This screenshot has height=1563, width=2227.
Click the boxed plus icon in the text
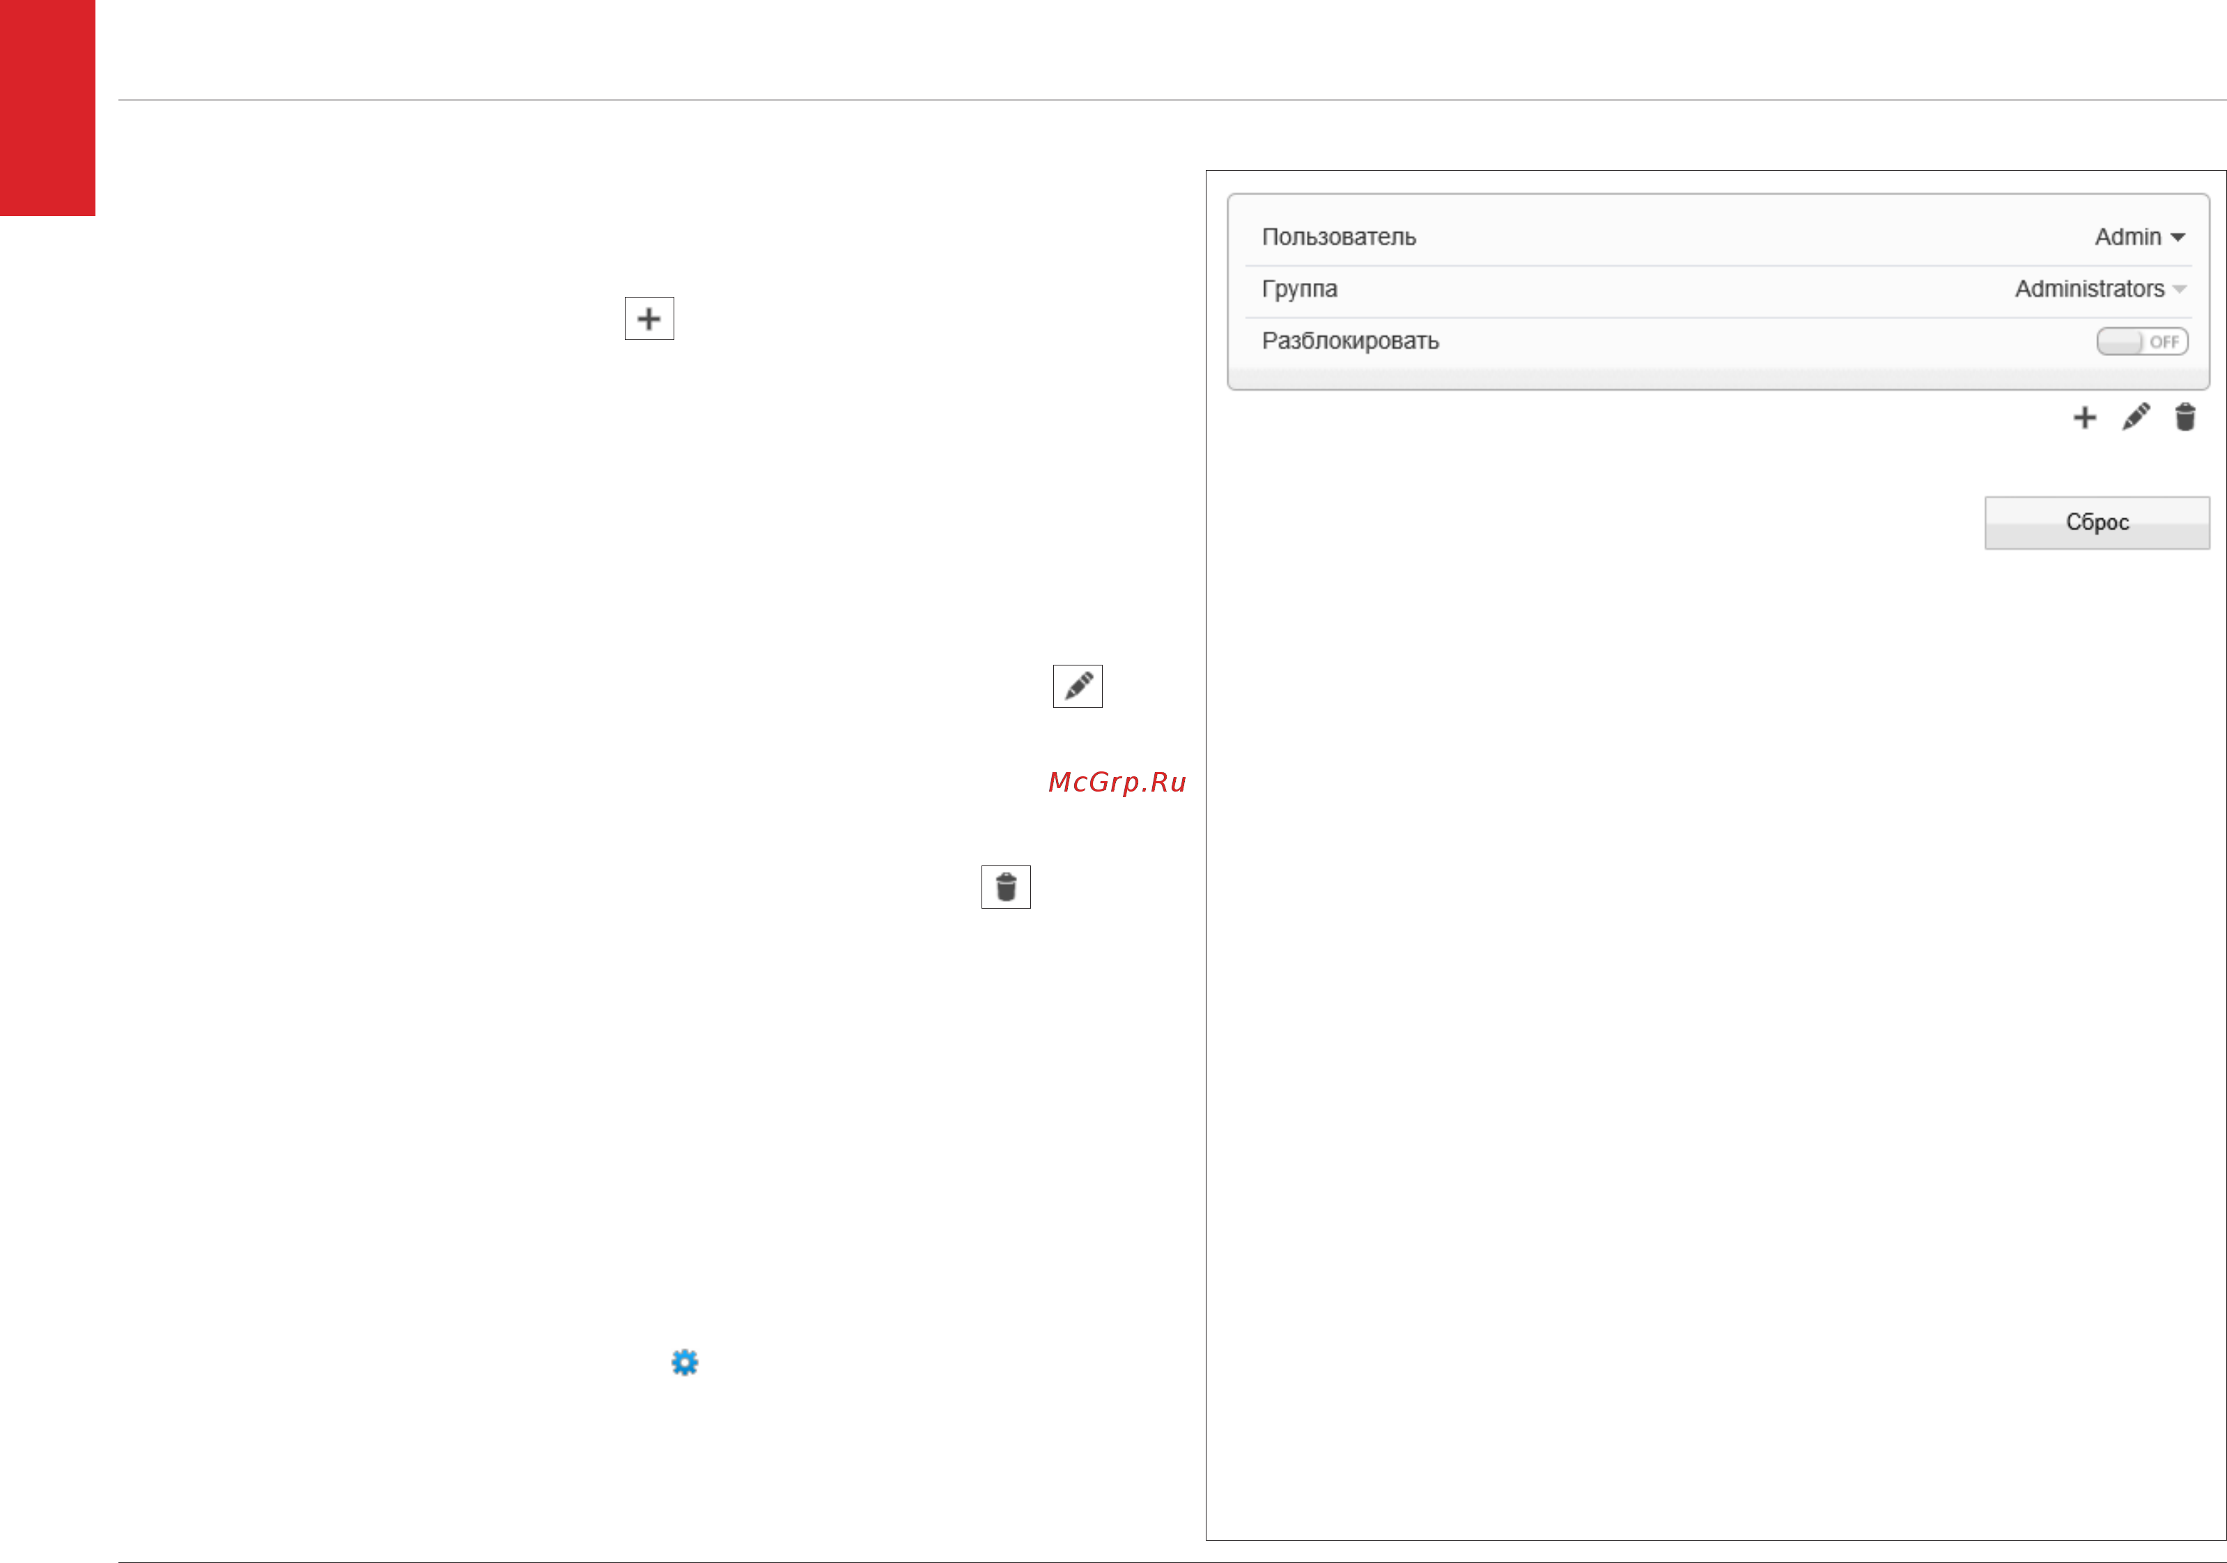[649, 319]
